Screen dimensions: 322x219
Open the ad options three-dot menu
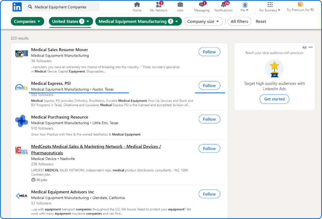[310, 47]
